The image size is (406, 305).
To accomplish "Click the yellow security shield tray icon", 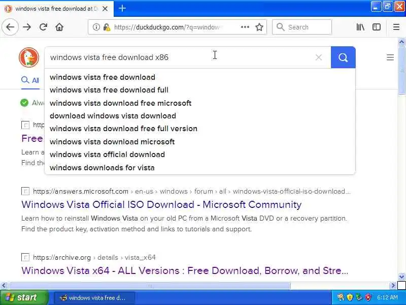I will (x=350, y=297).
